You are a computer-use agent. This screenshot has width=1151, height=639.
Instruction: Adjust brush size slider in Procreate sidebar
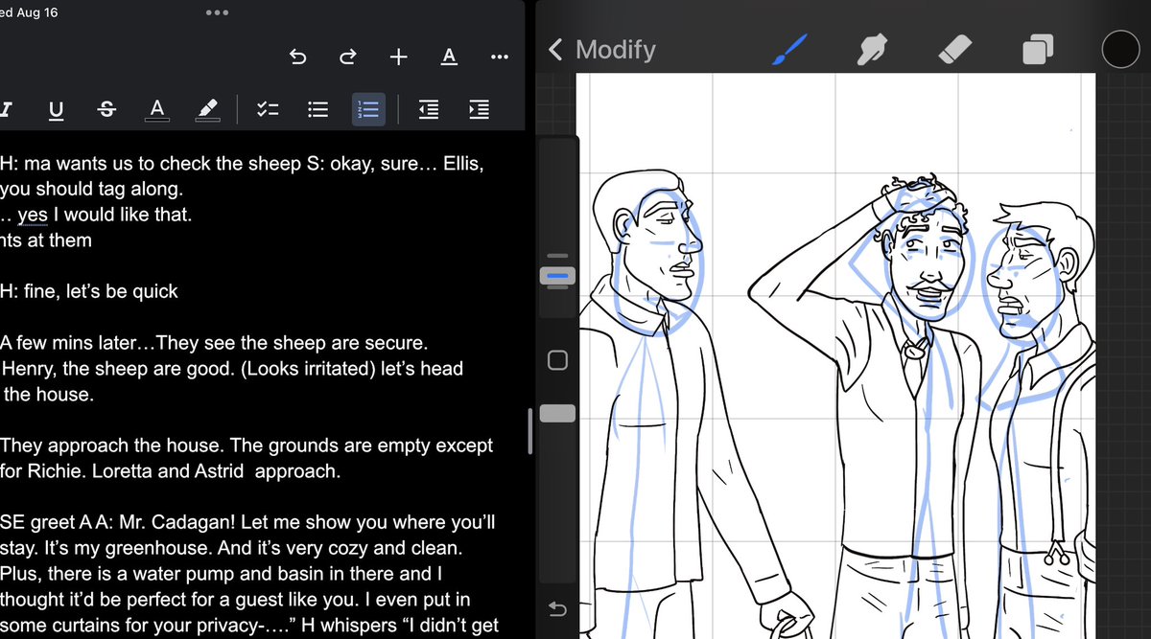557,275
